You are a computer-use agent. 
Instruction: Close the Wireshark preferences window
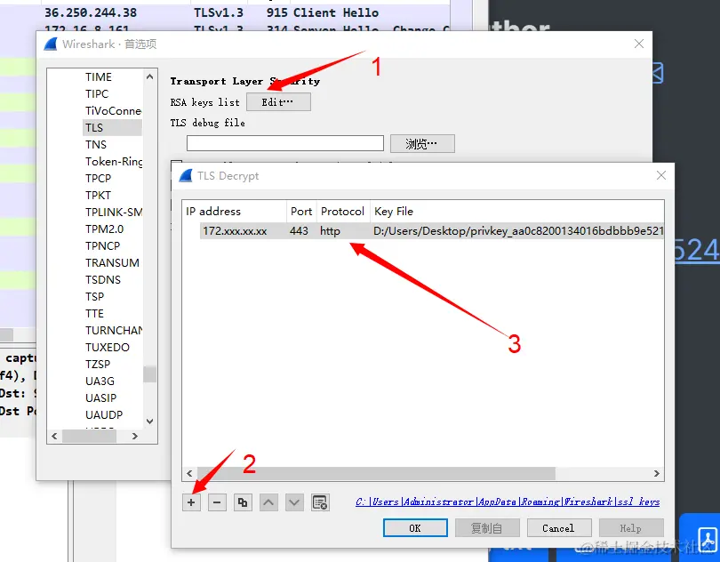(x=639, y=44)
